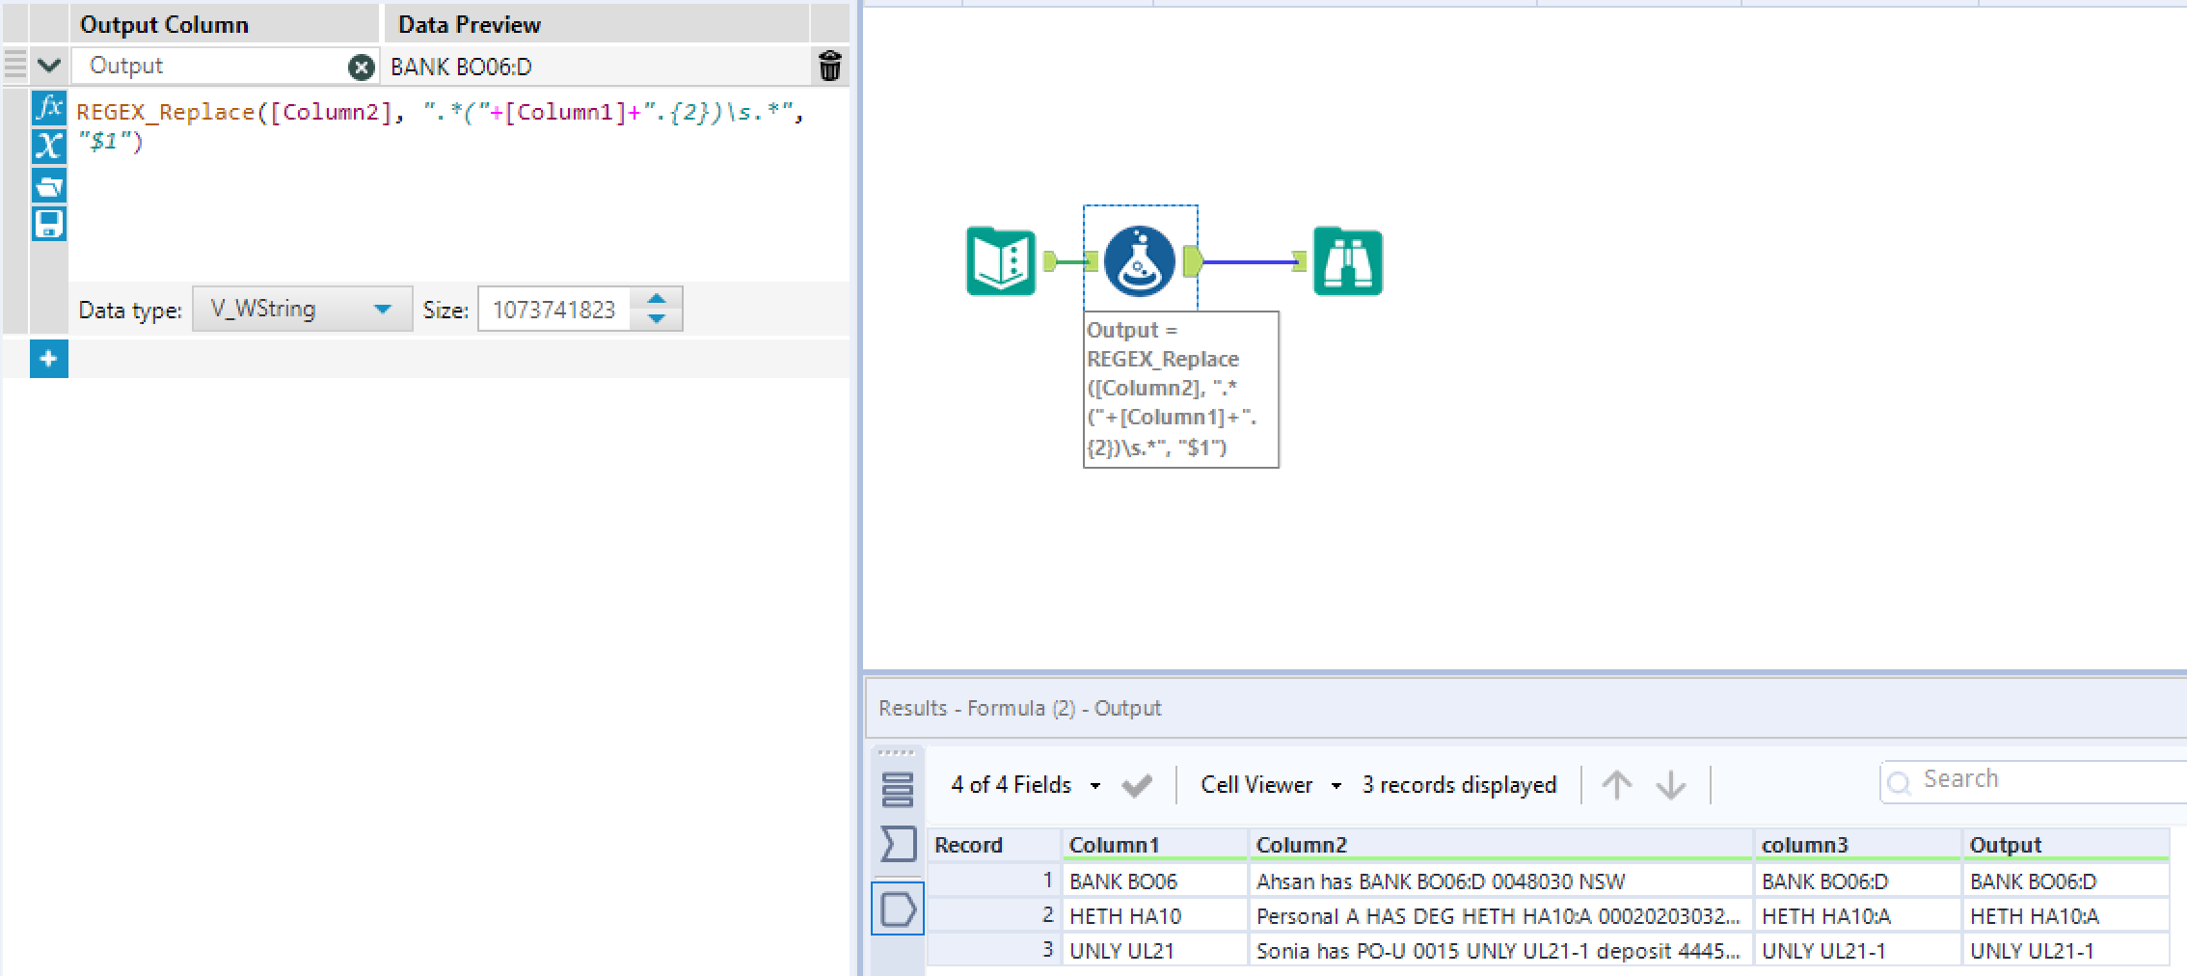Open saved expressions folder icon
This screenshot has width=2187, height=976.
(48, 185)
